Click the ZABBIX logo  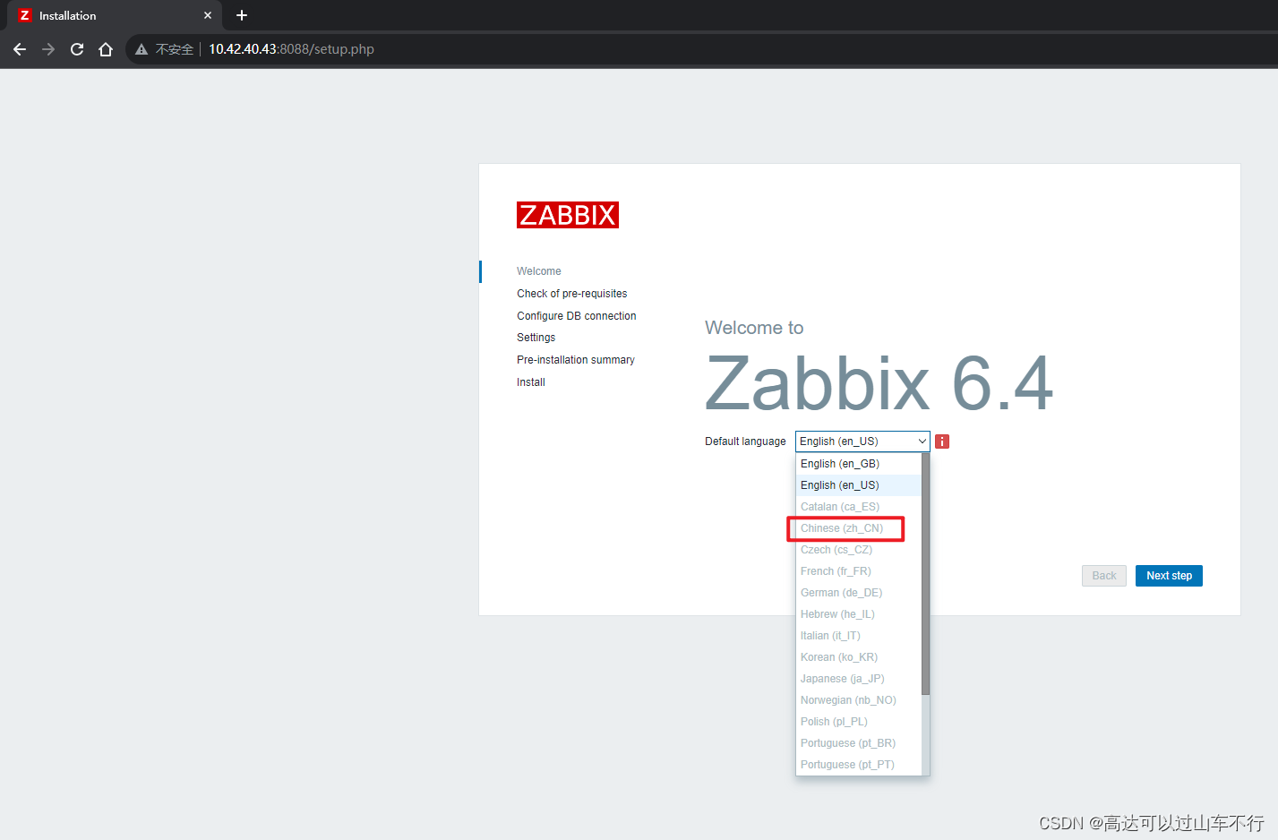pos(568,215)
